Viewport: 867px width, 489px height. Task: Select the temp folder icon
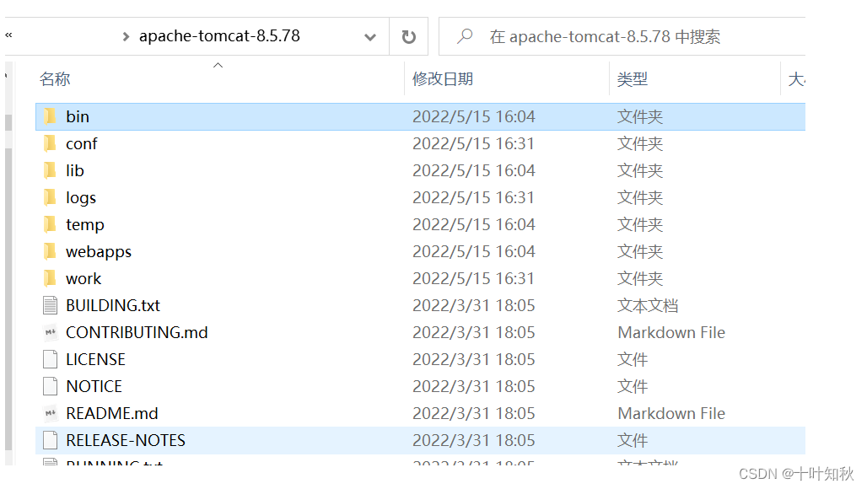[50, 224]
